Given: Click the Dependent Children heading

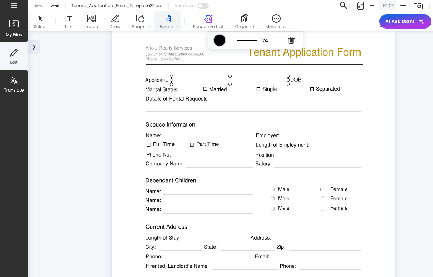Looking at the screenshot, I should point(171,180).
